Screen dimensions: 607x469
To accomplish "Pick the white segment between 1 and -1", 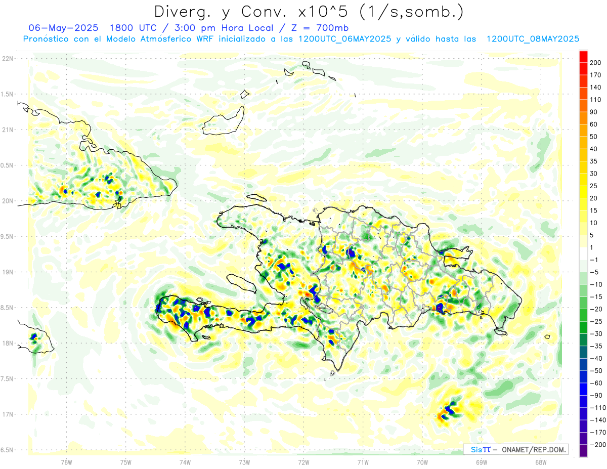I will pyautogui.click(x=583, y=253).
